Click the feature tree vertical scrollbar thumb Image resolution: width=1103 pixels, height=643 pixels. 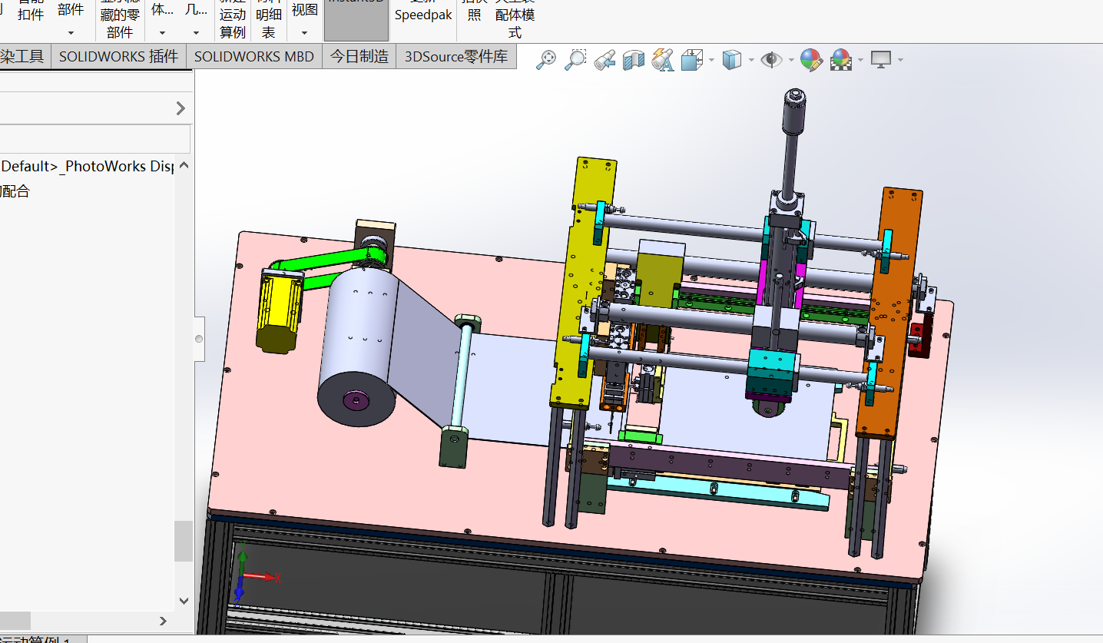click(x=184, y=541)
